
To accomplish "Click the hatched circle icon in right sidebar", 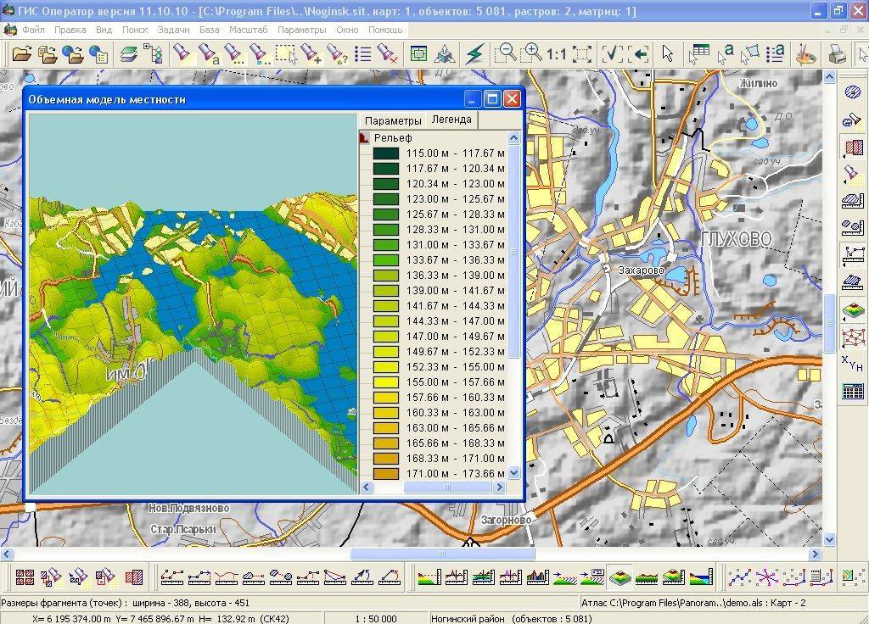I will coord(852,92).
